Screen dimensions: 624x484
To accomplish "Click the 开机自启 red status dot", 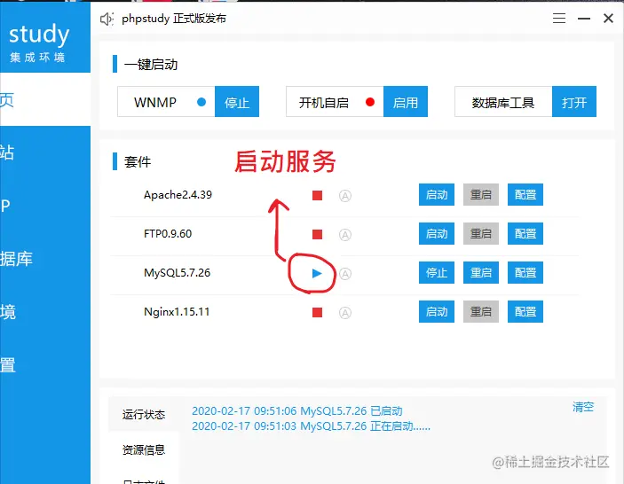I will [x=370, y=102].
